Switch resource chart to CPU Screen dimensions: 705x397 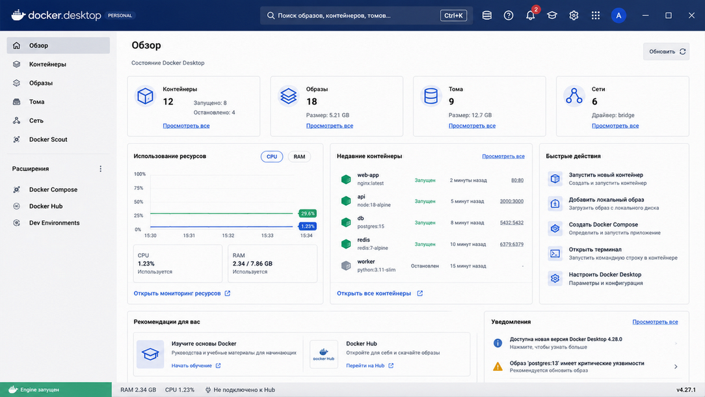(272, 157)
